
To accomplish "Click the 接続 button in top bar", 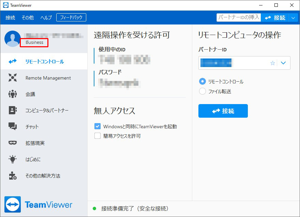I will [275, 18].
